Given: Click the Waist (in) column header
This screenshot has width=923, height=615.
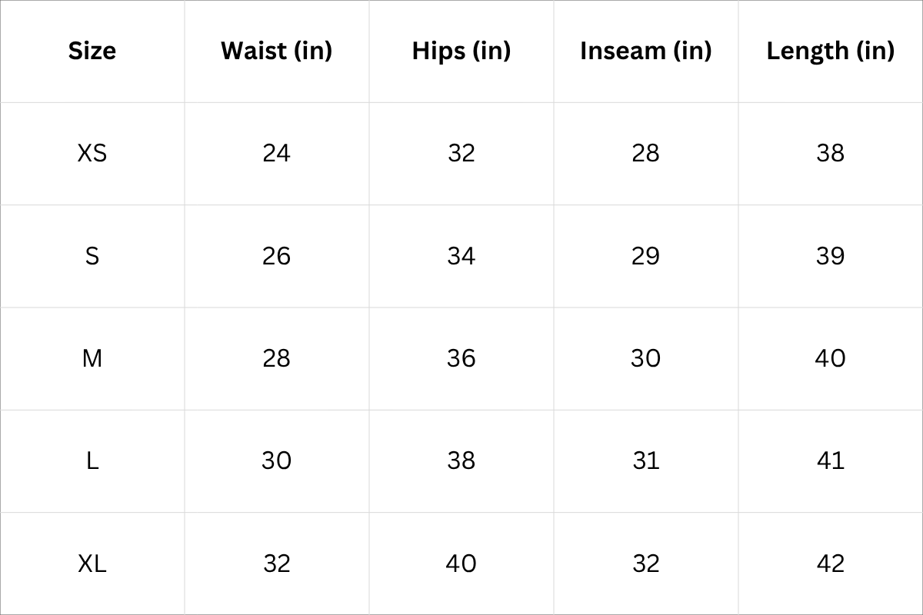Looking at the screenshot, I should tap(276, 51).
